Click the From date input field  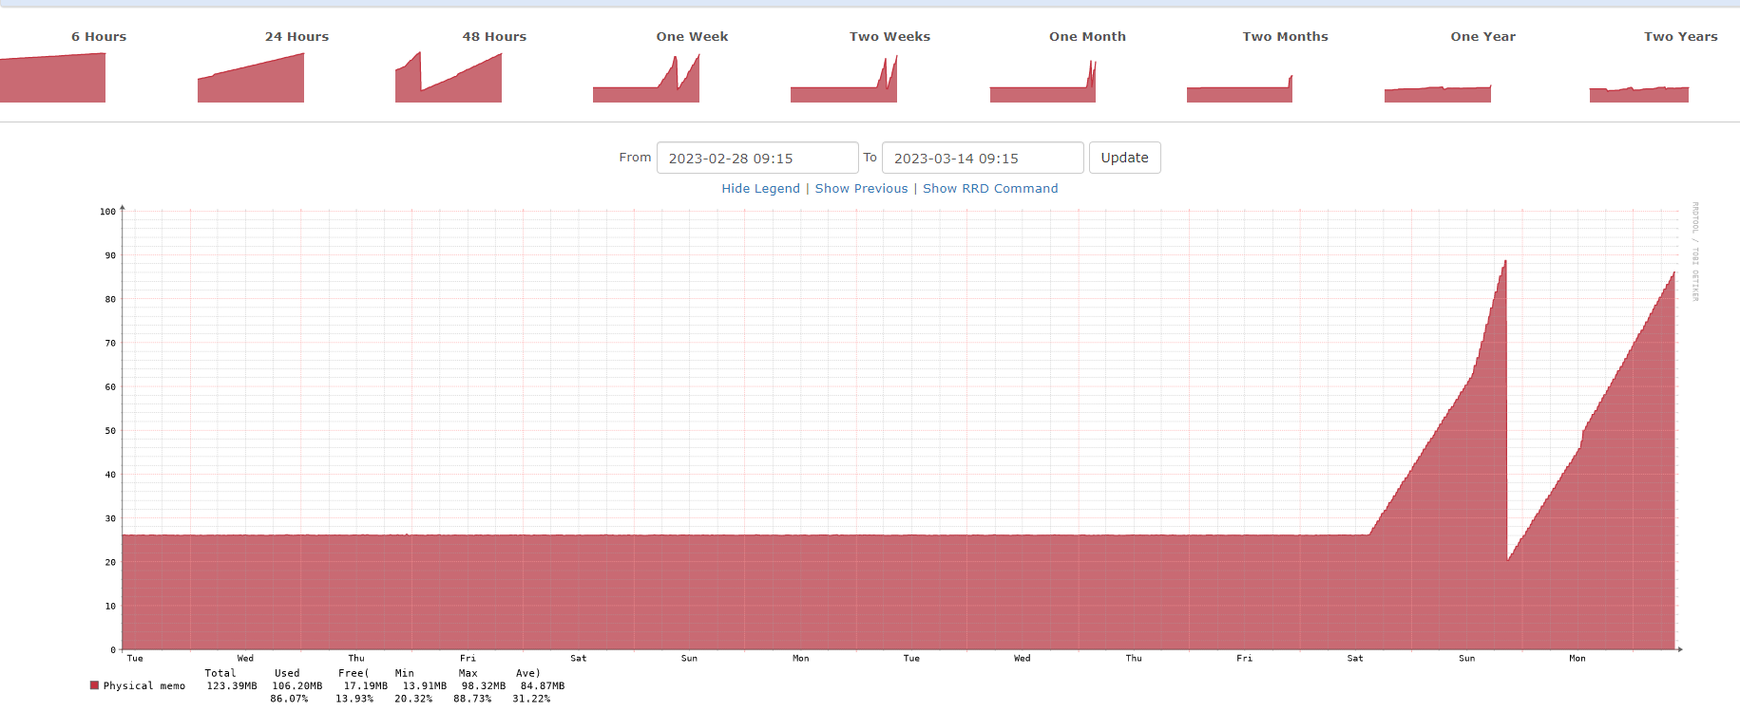click(756, 158)
